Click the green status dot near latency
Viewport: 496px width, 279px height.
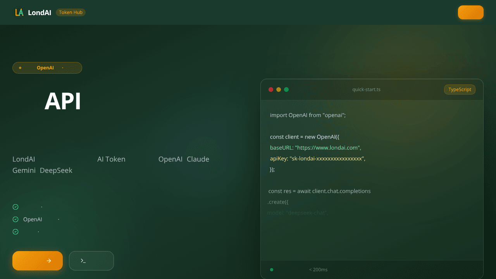click(272, 270)
